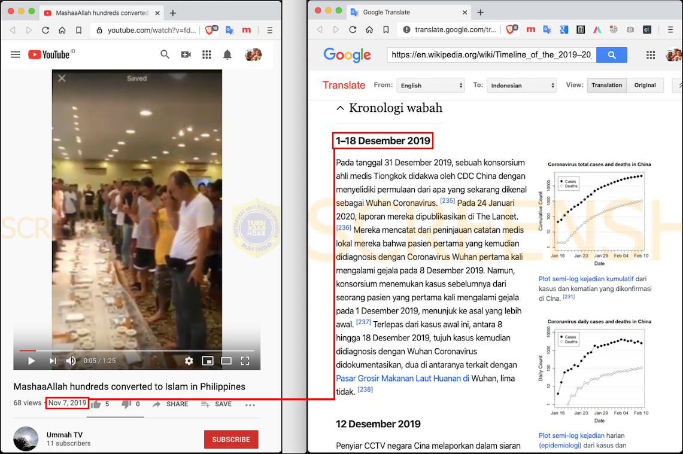Skip to the next video
Viewport: 683px width, 454px height.
53,361
